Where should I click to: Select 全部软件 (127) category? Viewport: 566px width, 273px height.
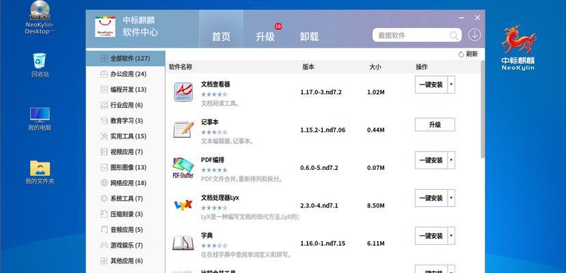point(125,59)
